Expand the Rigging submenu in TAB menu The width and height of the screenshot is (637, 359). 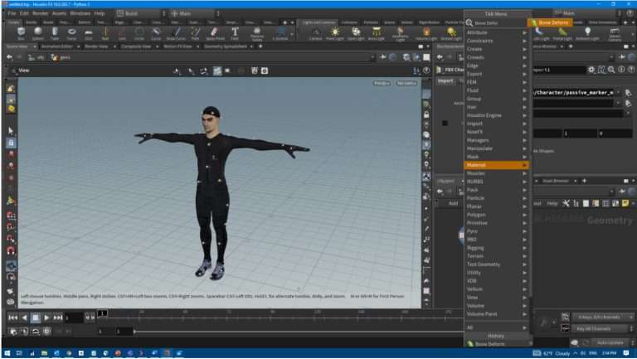tap(497, 248)
